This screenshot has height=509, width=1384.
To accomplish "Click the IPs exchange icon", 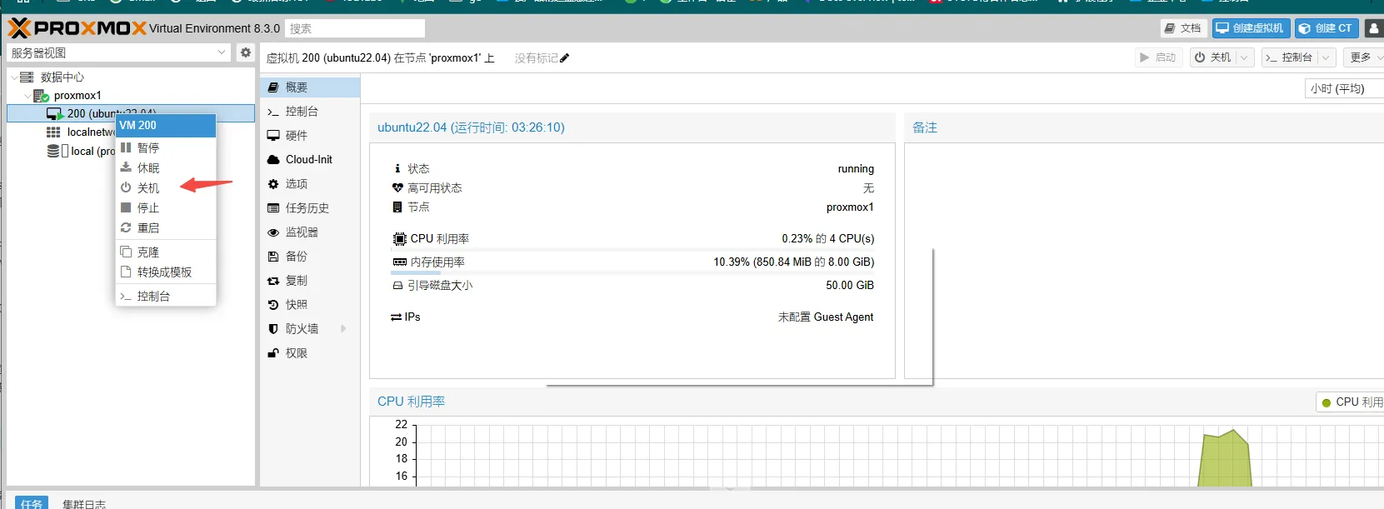I will pyautogui.click(x=397, y=317).
